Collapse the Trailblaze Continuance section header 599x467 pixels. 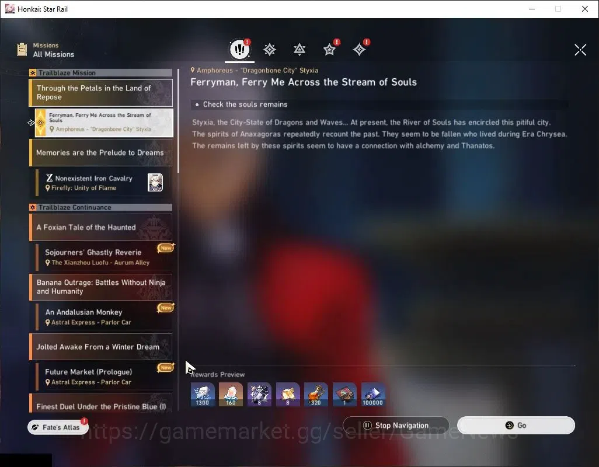point(101,207)
